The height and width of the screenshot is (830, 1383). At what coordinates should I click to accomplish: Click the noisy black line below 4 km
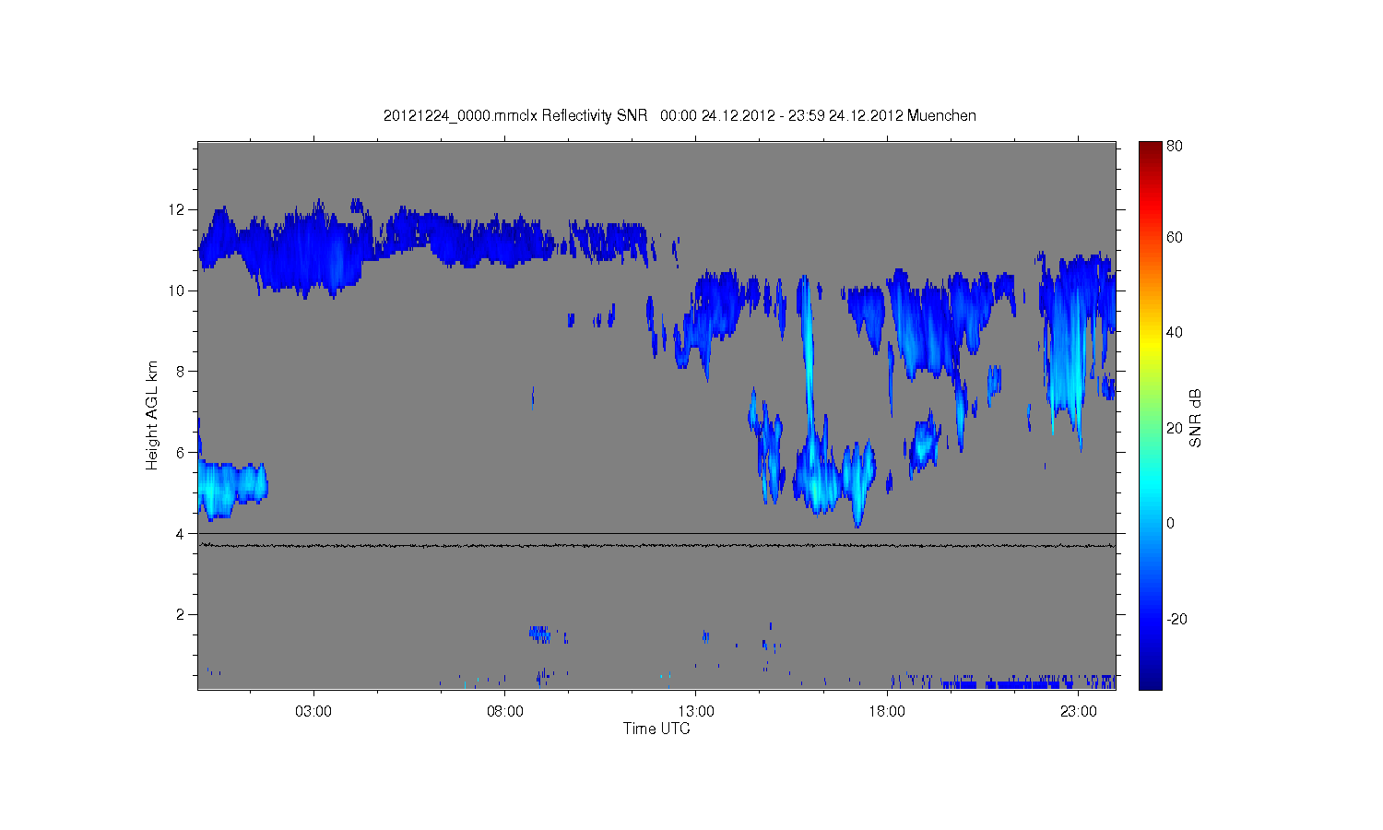[656, 546]
